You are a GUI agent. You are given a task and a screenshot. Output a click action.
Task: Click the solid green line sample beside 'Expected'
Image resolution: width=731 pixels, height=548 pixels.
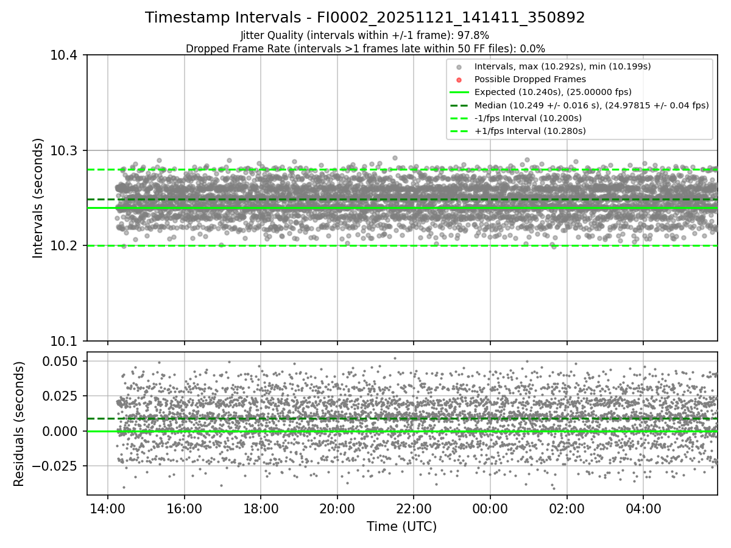(459, 92)
